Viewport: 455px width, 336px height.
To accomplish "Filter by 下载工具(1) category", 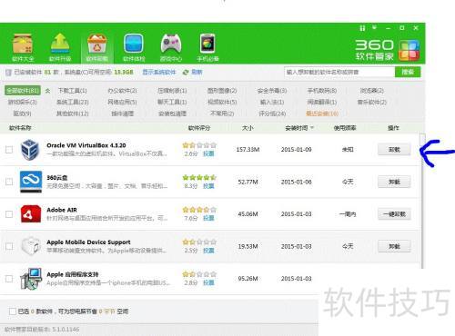I will click(72, 91).
